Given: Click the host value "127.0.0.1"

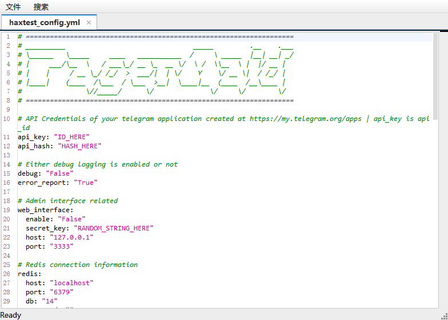Looking at the screenshot, I should coord(72,237).
